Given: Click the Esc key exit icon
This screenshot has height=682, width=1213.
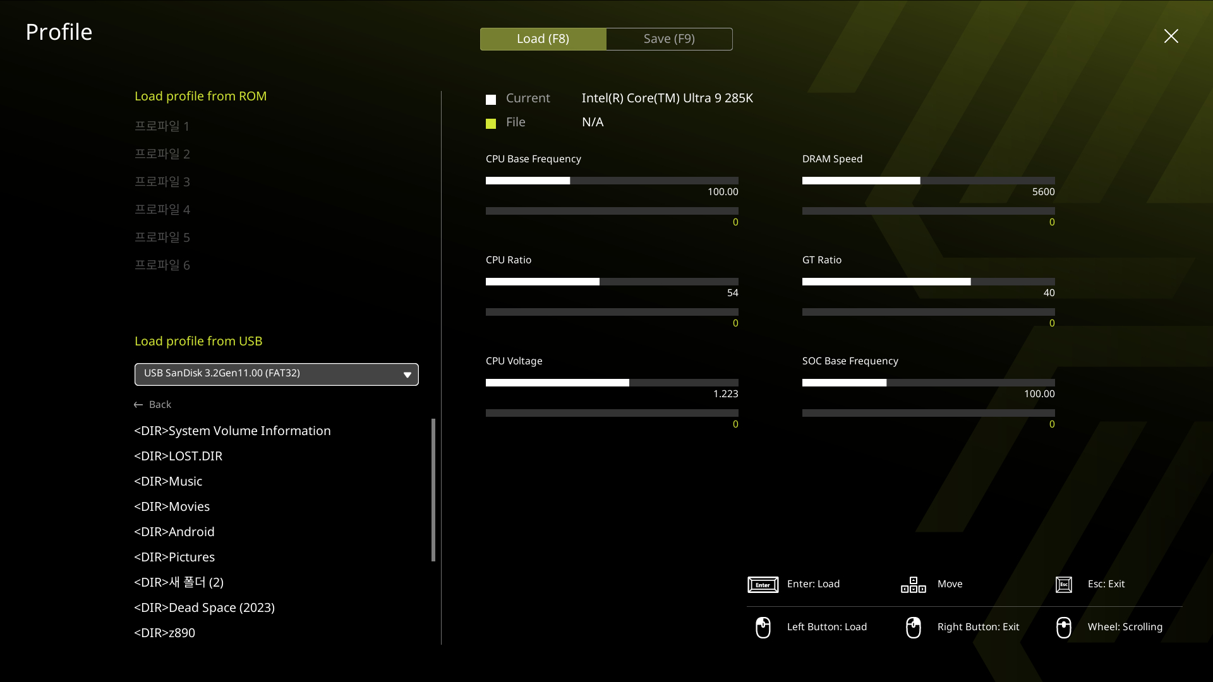Looking at the screenshot, I should pyautogui.click(x=1064, y=585).
